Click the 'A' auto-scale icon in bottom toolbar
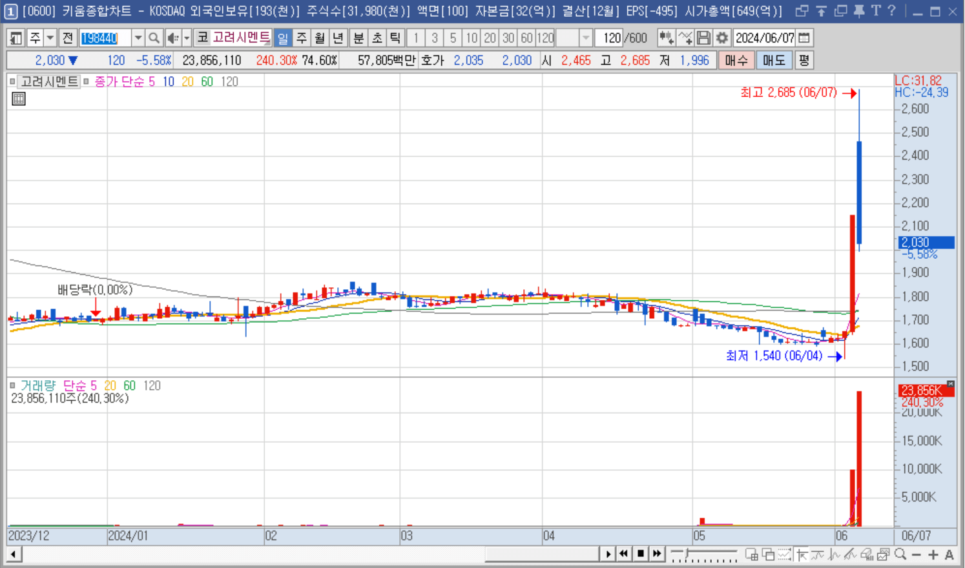 [949, 554]
